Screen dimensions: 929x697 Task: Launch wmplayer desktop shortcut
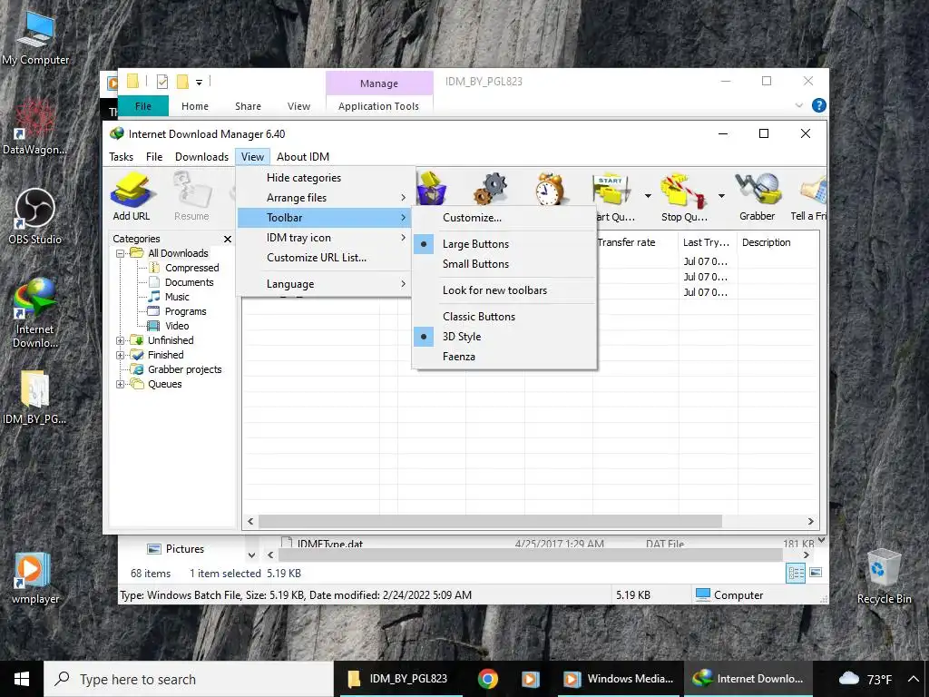(35, 578)
